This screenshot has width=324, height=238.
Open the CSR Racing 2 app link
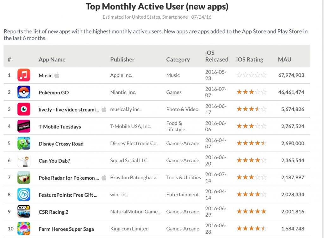tap(53, 212)
